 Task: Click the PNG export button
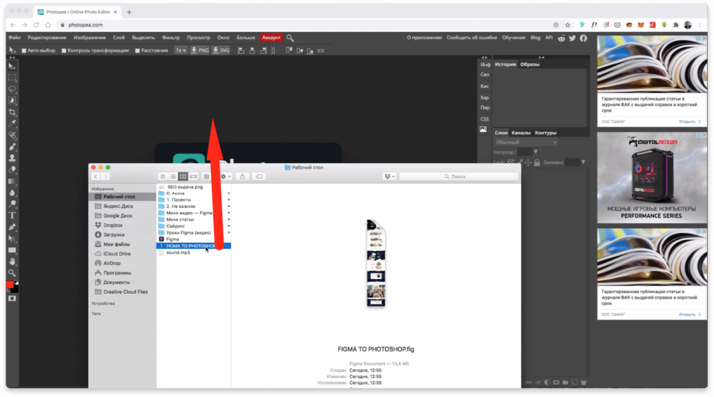[199, 50]
